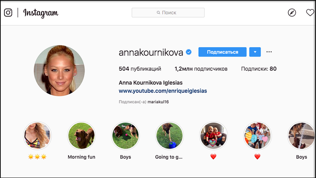316x178 pixels.
Task: Open the youtube.com/enriqueiglesias link
Action: point(163,91)
